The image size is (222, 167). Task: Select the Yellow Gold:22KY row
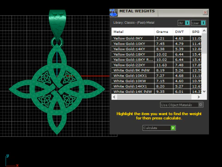(156, 65)
